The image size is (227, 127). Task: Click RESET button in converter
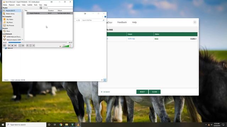click(x=142, y=92)
